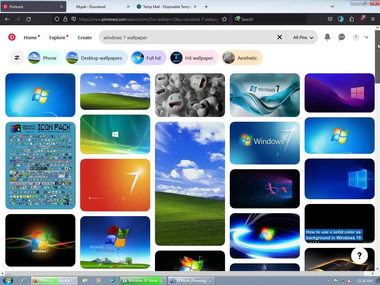Open the help question mark button
Image resolution: width=380 pixels, height=285 pixels.
click(x=359, y=256)
